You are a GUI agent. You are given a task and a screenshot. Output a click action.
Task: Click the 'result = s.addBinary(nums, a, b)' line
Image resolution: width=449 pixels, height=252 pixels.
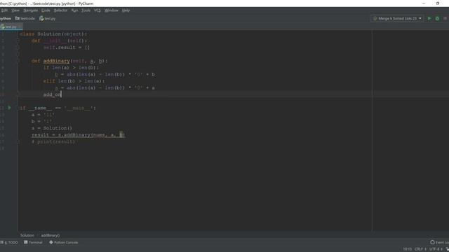(78, 135)
